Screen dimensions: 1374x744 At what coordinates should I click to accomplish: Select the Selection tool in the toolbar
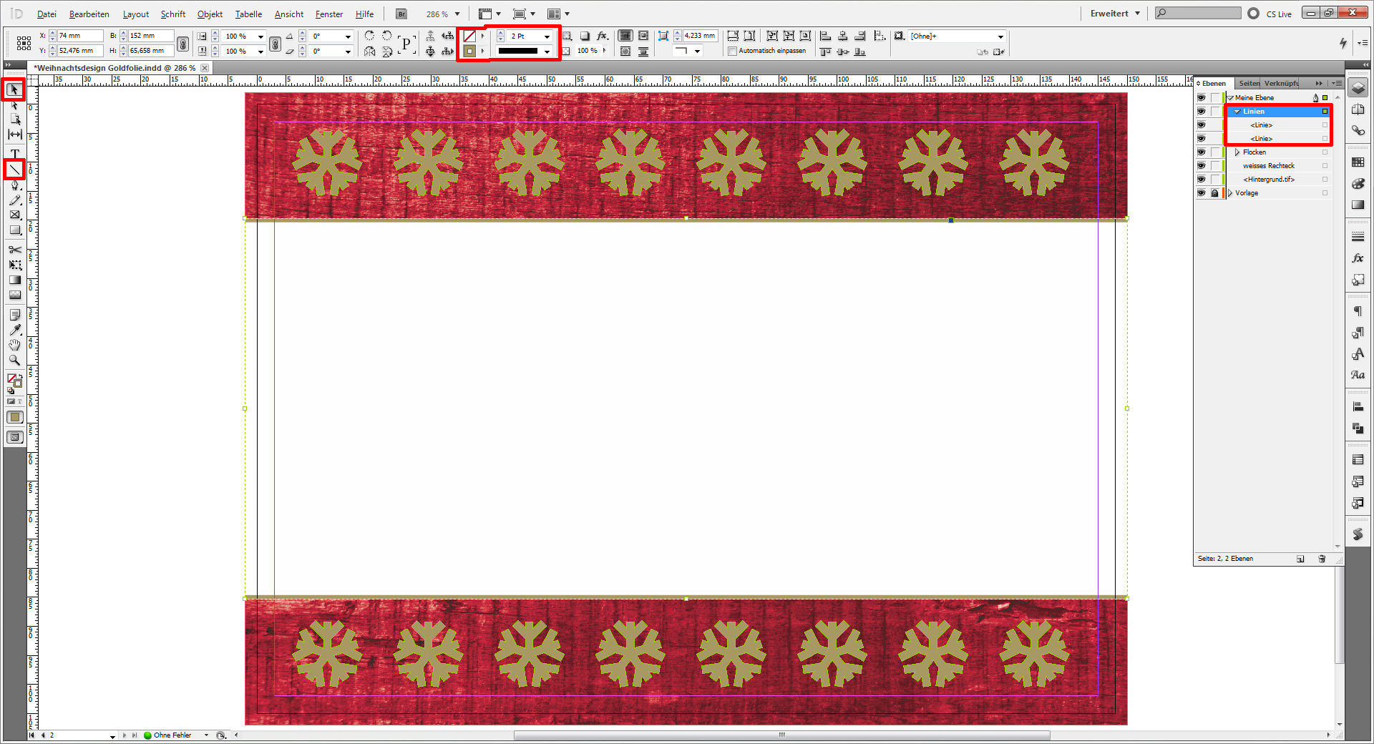[14, 89]
